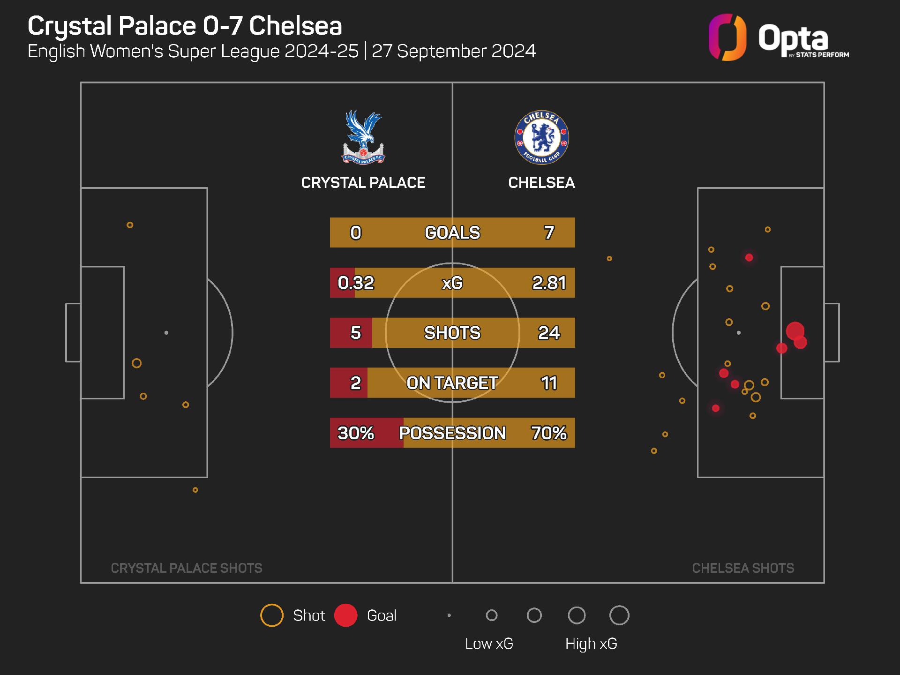900x675 pixels.
Task: Click the smallest Low xG legend dot
Action: coord(449,615)
